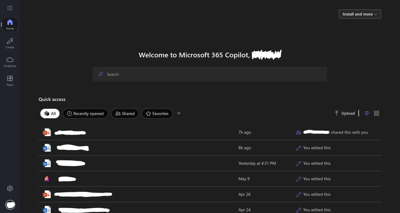The width and height of the screenshot is (400, 213).
Task: Open the Apps section in the sidebar
Action: [x=10, y=81]
